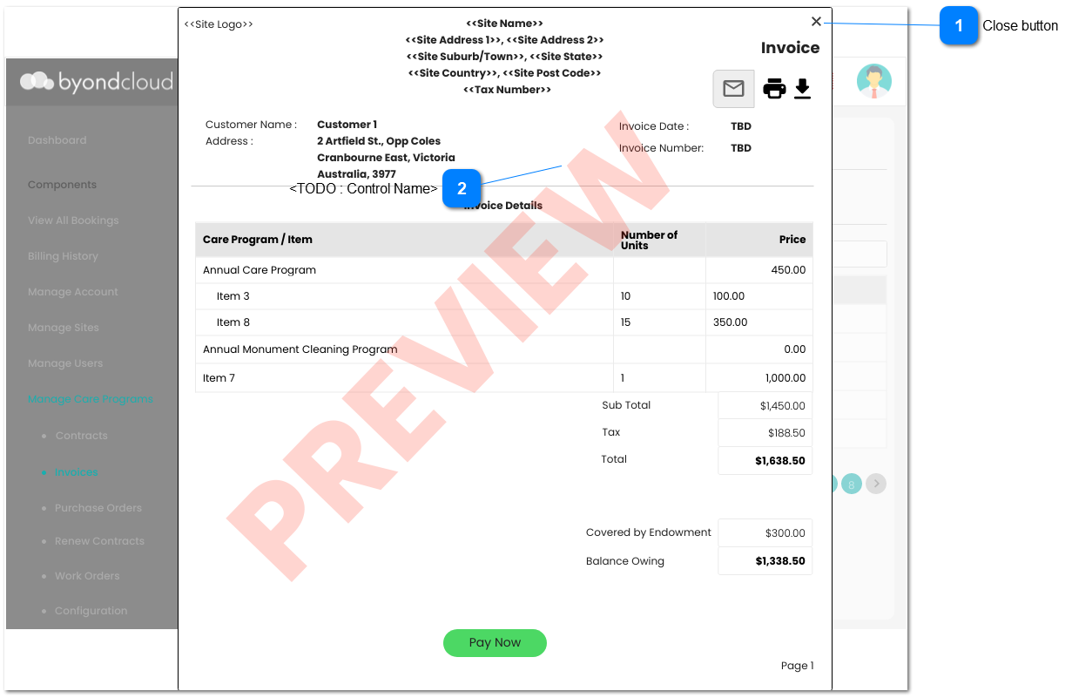Image resolution: width=1072 pixels, height=698 pixels.
Task: Download the invoice with download icon
Action: coord(803,89)
